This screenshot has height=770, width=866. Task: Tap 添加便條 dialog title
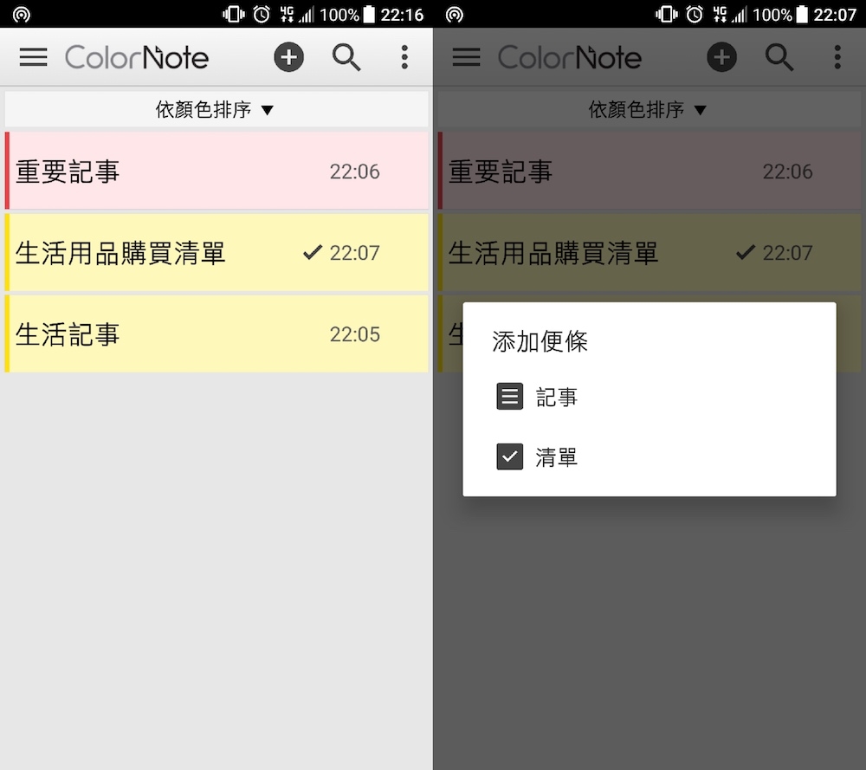coord(540,341)
